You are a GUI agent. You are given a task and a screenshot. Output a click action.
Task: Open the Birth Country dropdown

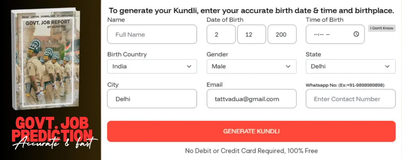click(152, 66)
